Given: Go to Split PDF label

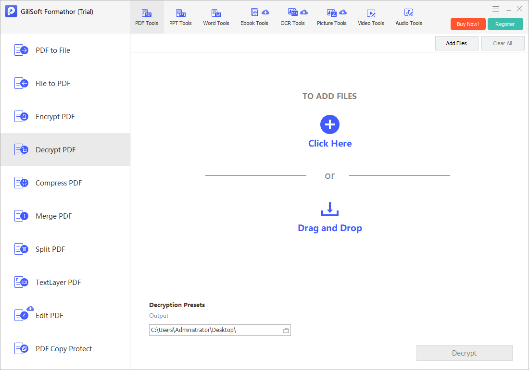Looking at the screenshot, I should tap(50, 249).
